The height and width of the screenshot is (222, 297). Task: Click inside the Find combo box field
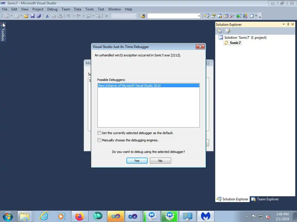(172, 16)
